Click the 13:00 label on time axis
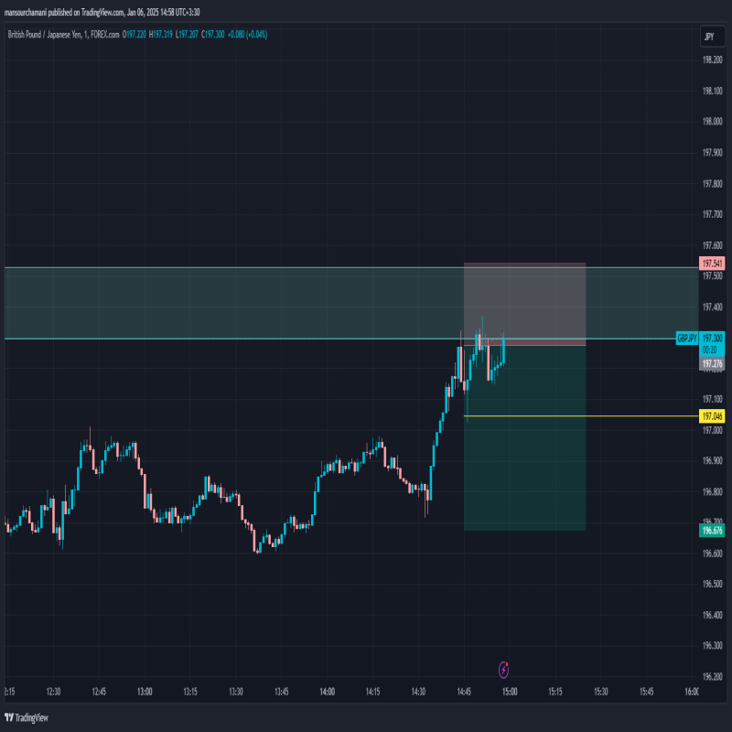Screen dimensions: 732x732 [144, 692]
